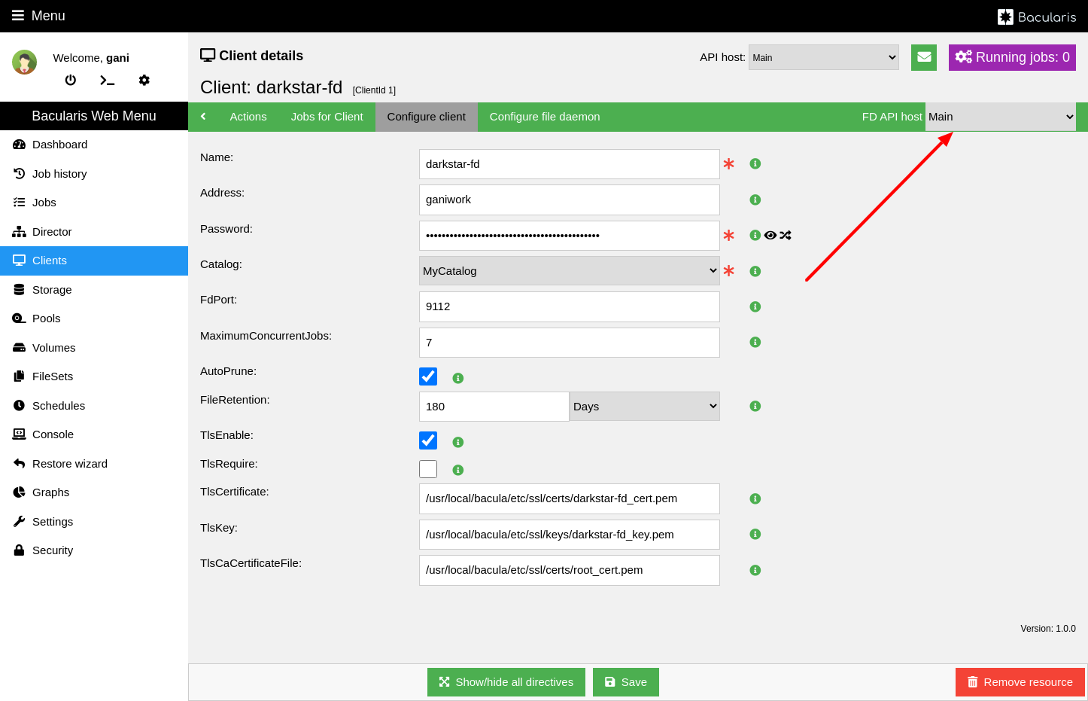Disable the TlsEnable checkbox

pos(428,440)
